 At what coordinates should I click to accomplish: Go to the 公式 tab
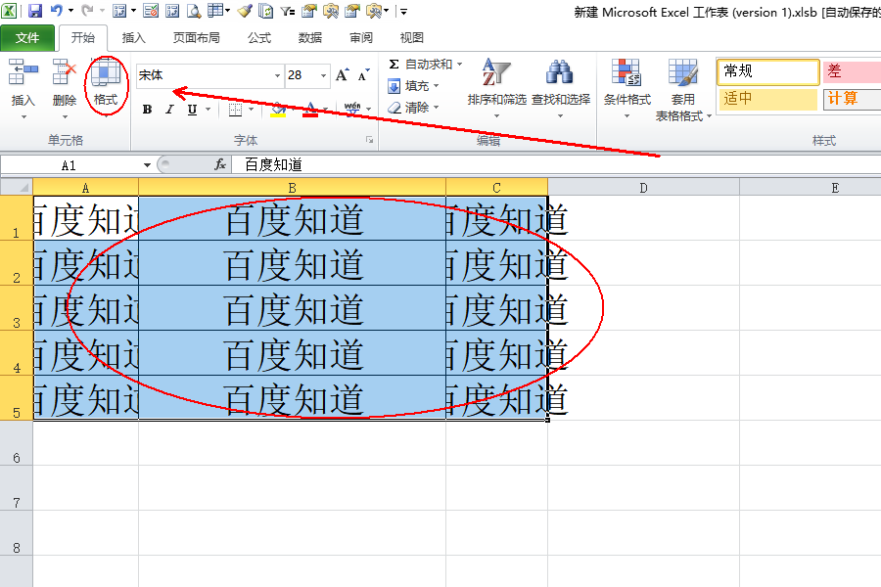259,37
